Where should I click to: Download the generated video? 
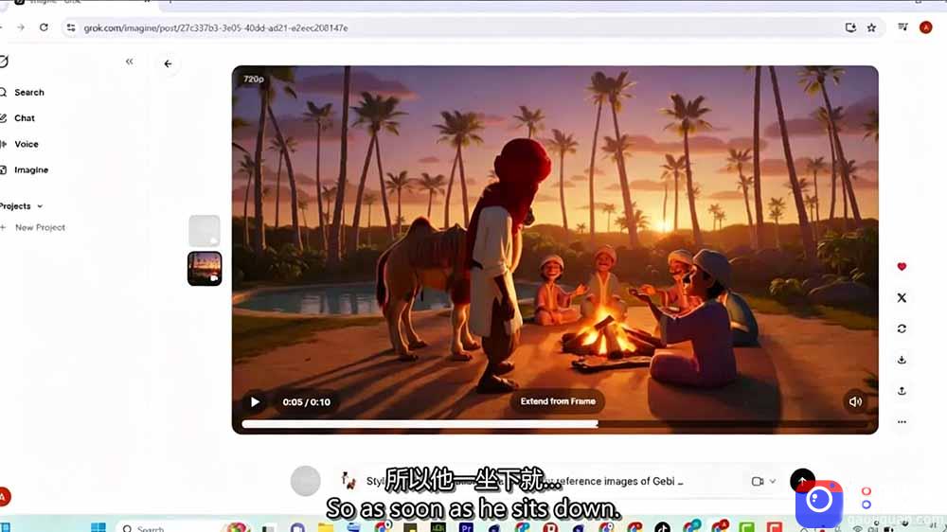point(902,360)
